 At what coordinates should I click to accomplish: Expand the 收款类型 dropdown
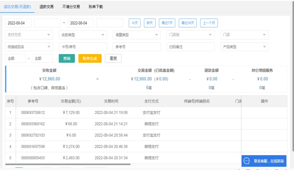click(x=83, y=35)
